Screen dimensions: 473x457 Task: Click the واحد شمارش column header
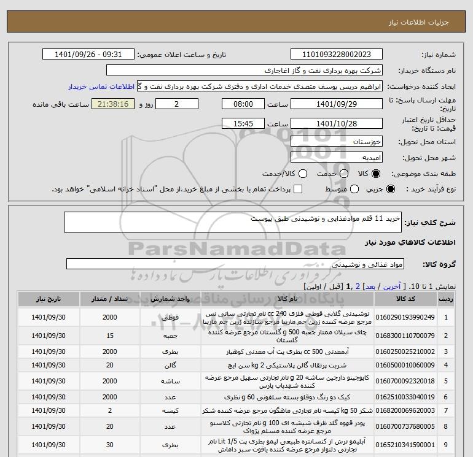click(170, 299)
